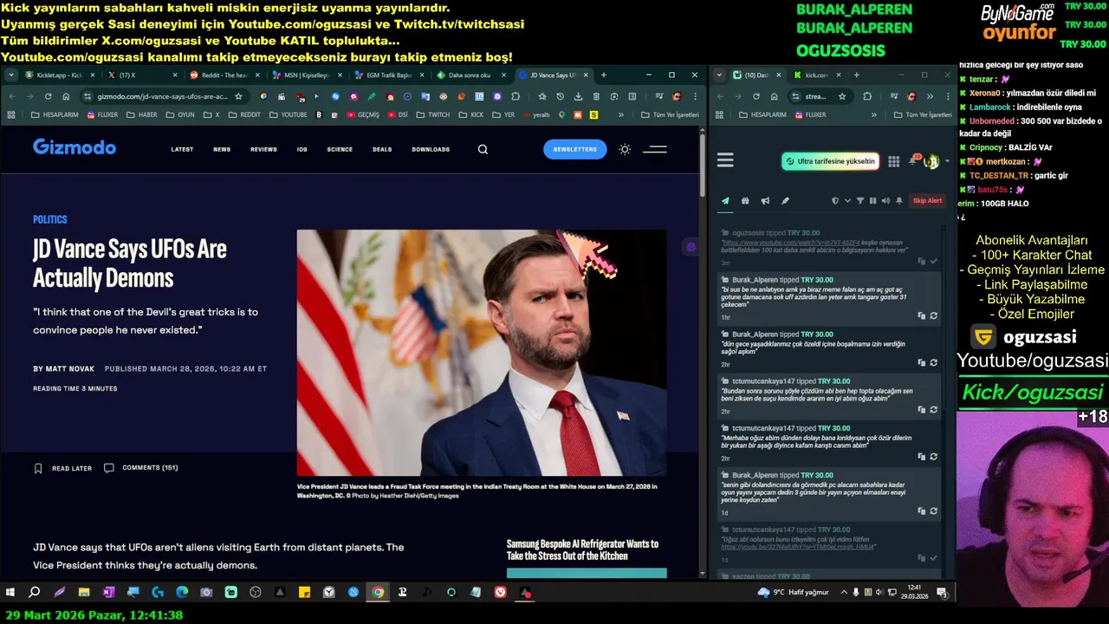Switch to the kick.com tab in right window
This screenshot has width=1109, height=624.
click(814, 75)
